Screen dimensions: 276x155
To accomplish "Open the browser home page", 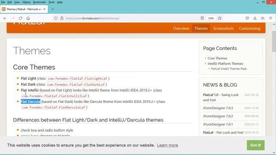I will point(28,18).
